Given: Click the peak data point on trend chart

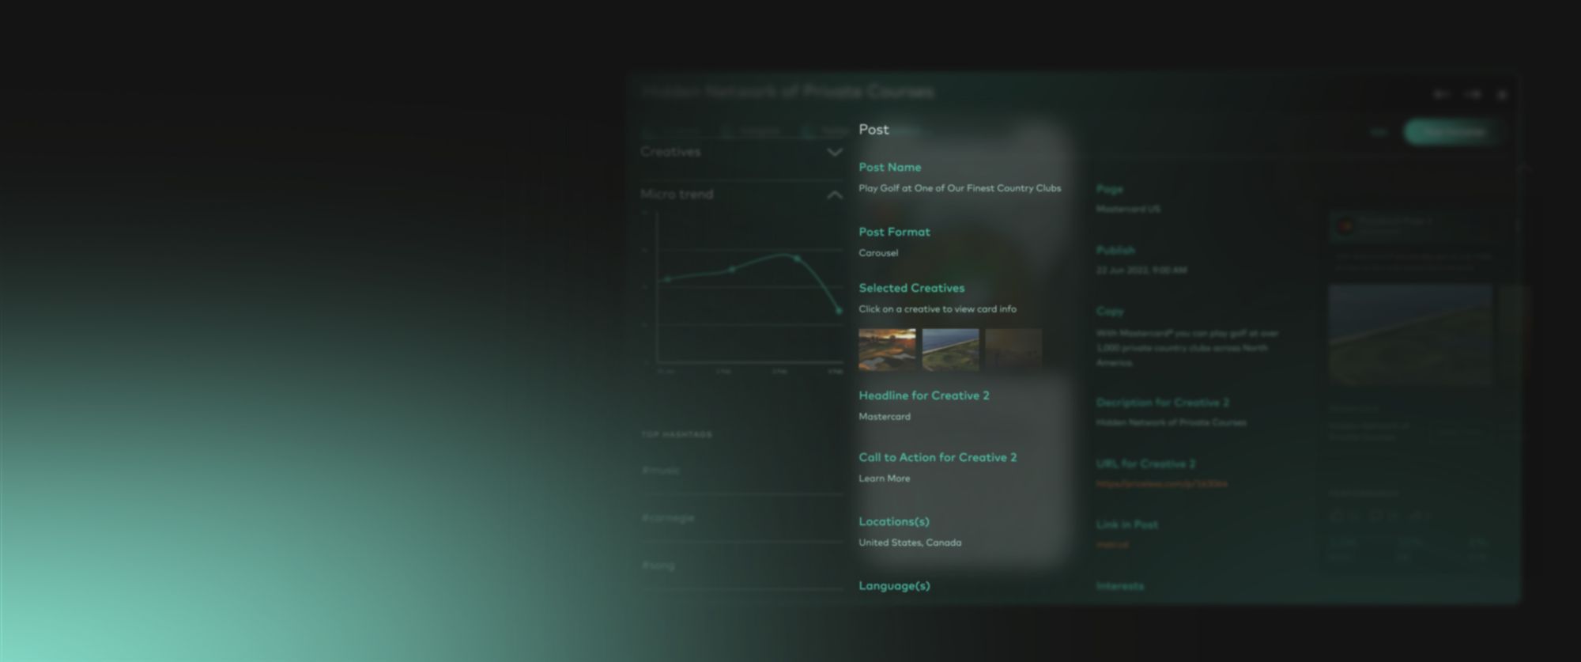Looking at the screenshot, I should pyautogui.click(x=797, y=259).
